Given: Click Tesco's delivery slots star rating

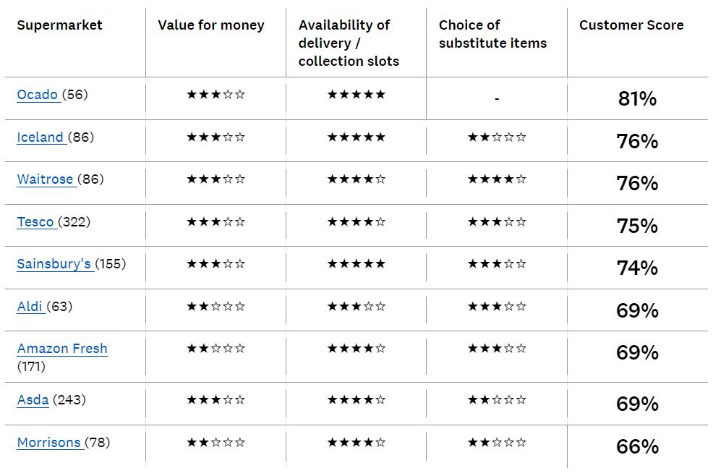Looking at the screenshot, I should pos(356,222).
